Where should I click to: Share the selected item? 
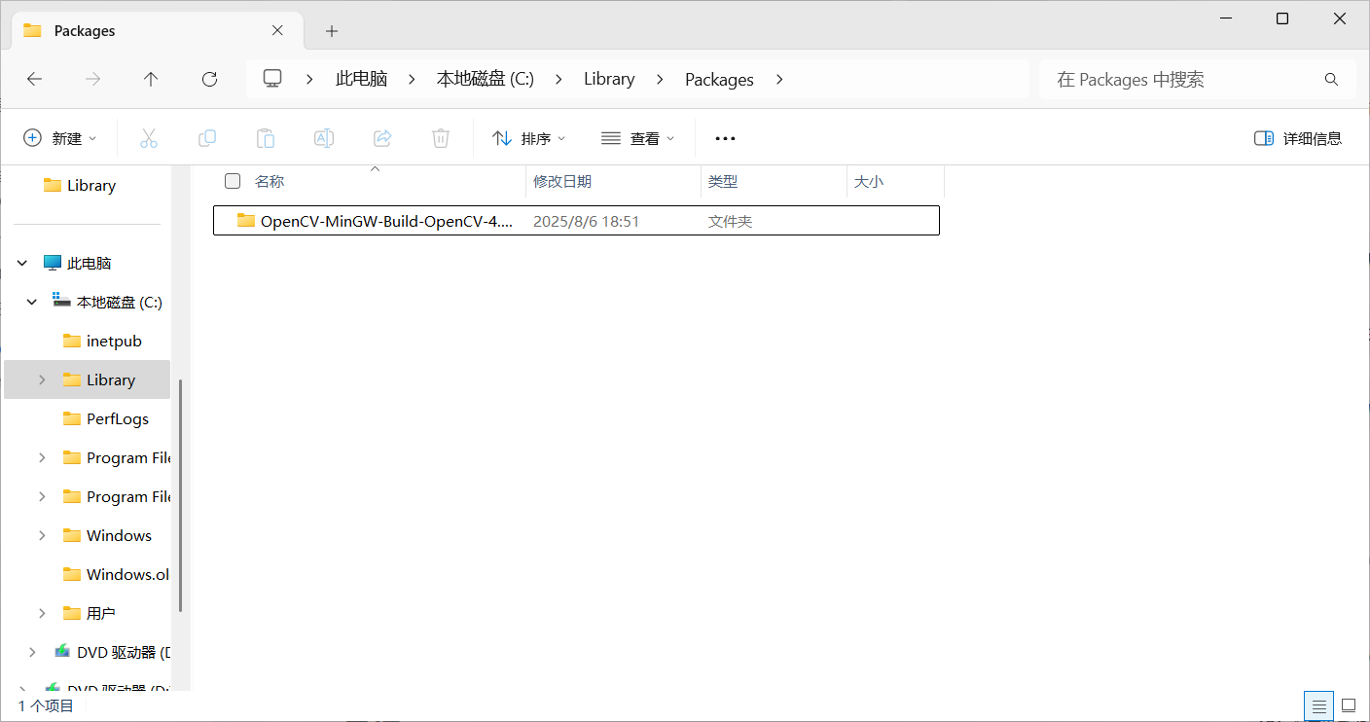(x=381, y=137)
